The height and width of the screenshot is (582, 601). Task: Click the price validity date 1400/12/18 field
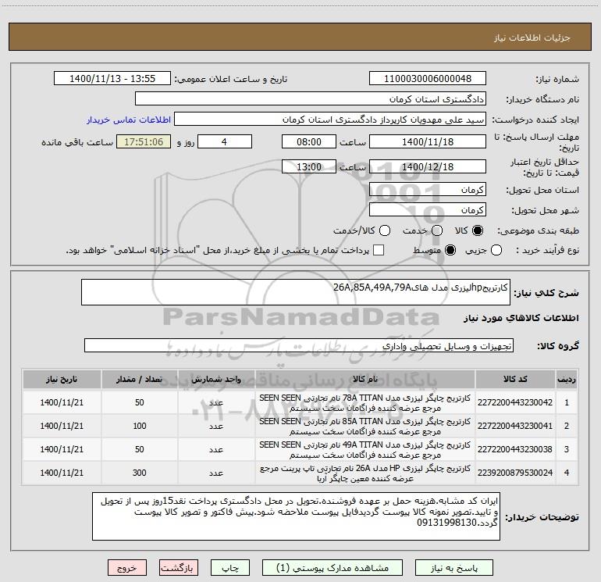tap(428, 166)
